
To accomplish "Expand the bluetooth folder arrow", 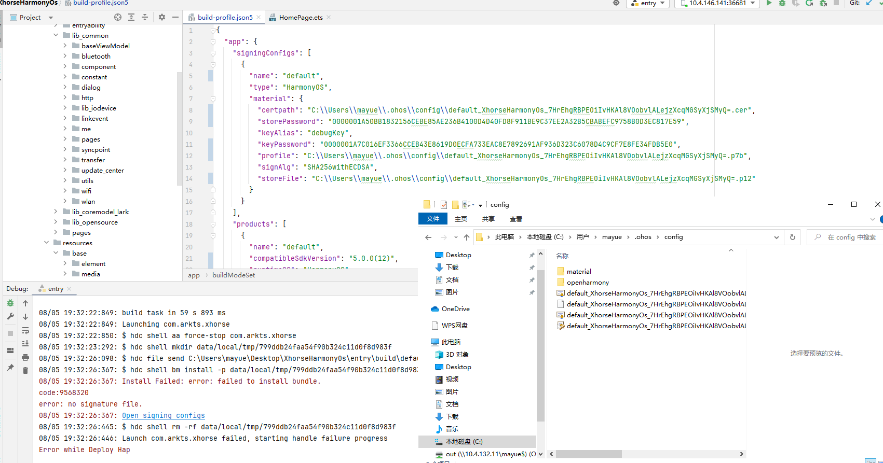I will click(65, 56).
